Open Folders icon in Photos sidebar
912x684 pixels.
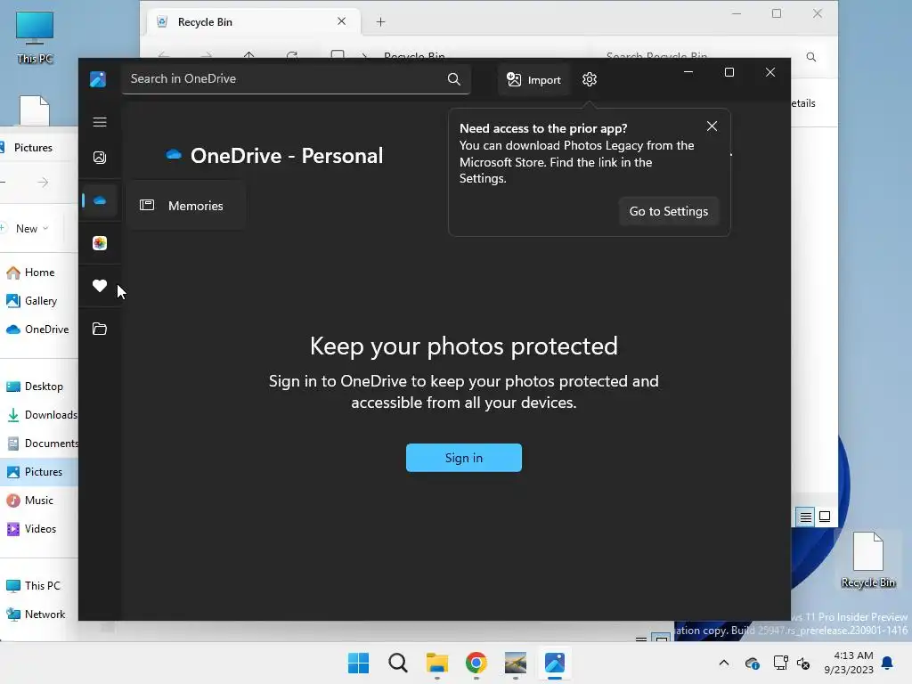pos(100,329)
